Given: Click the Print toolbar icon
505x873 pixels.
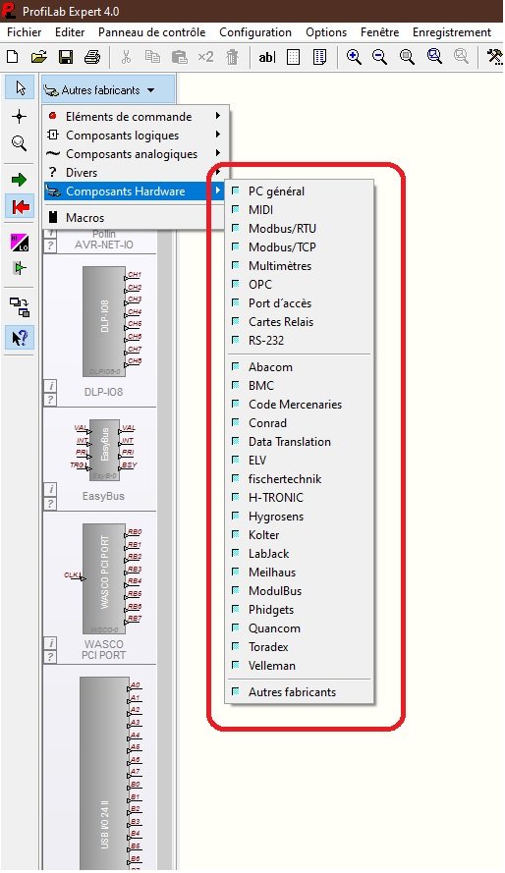Looking at the screenshot, I should [92, 57].
